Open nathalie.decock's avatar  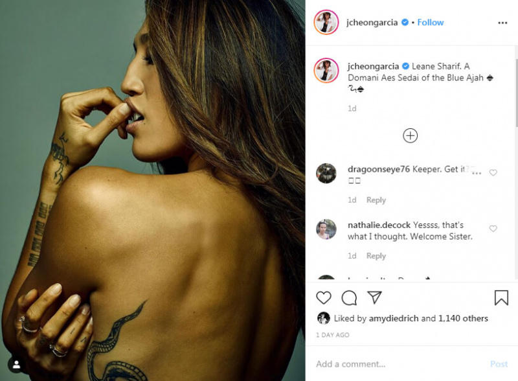click(326, 229)
